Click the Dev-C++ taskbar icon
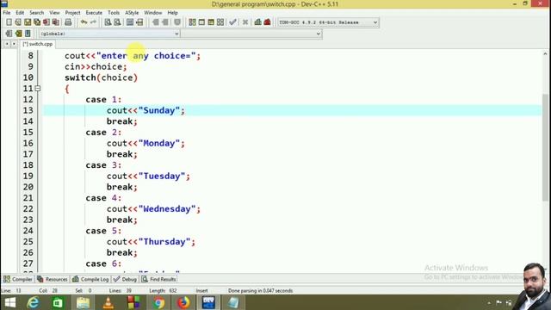 point(208,302)
